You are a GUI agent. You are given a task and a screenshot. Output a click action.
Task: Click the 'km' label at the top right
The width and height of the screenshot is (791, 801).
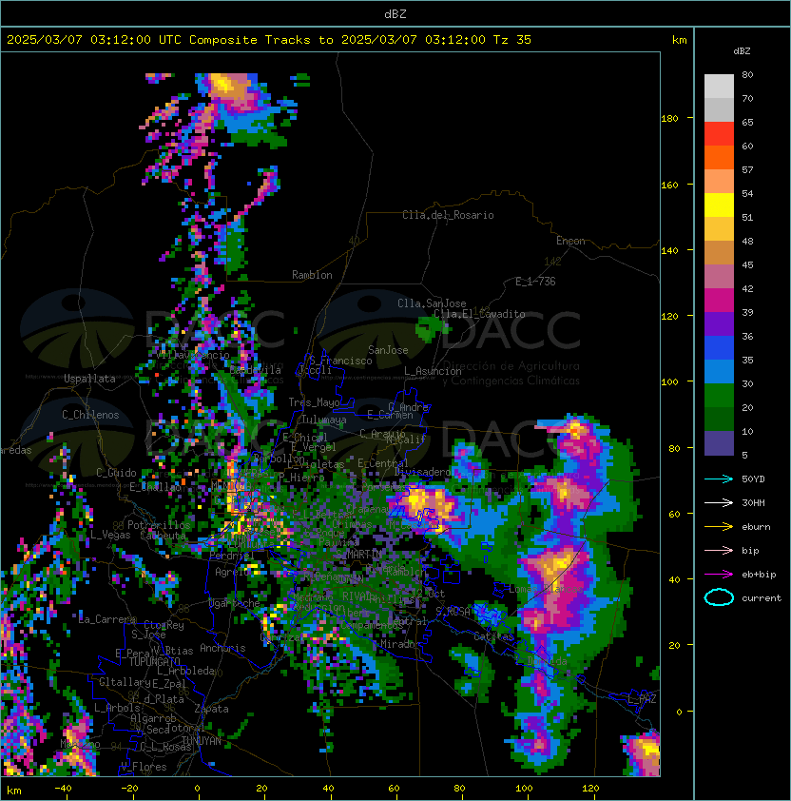click(x=679, y=40)
